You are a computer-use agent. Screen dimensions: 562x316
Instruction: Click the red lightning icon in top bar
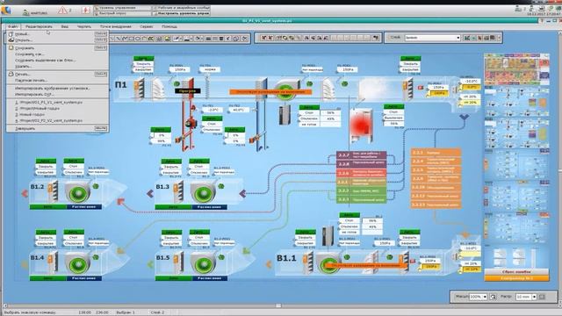coord(86,10)
